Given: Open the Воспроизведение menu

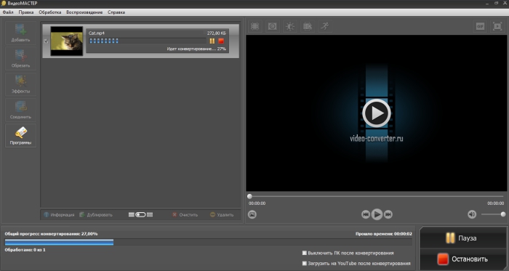Looking at the screenshot, I should point(84,12).
